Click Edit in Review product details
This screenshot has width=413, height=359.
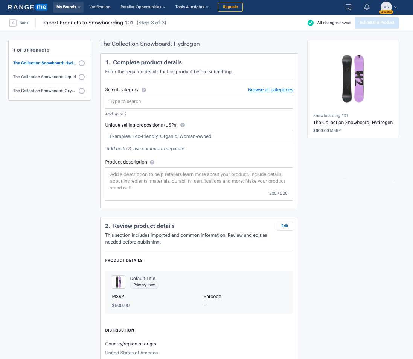click(285, 226)
